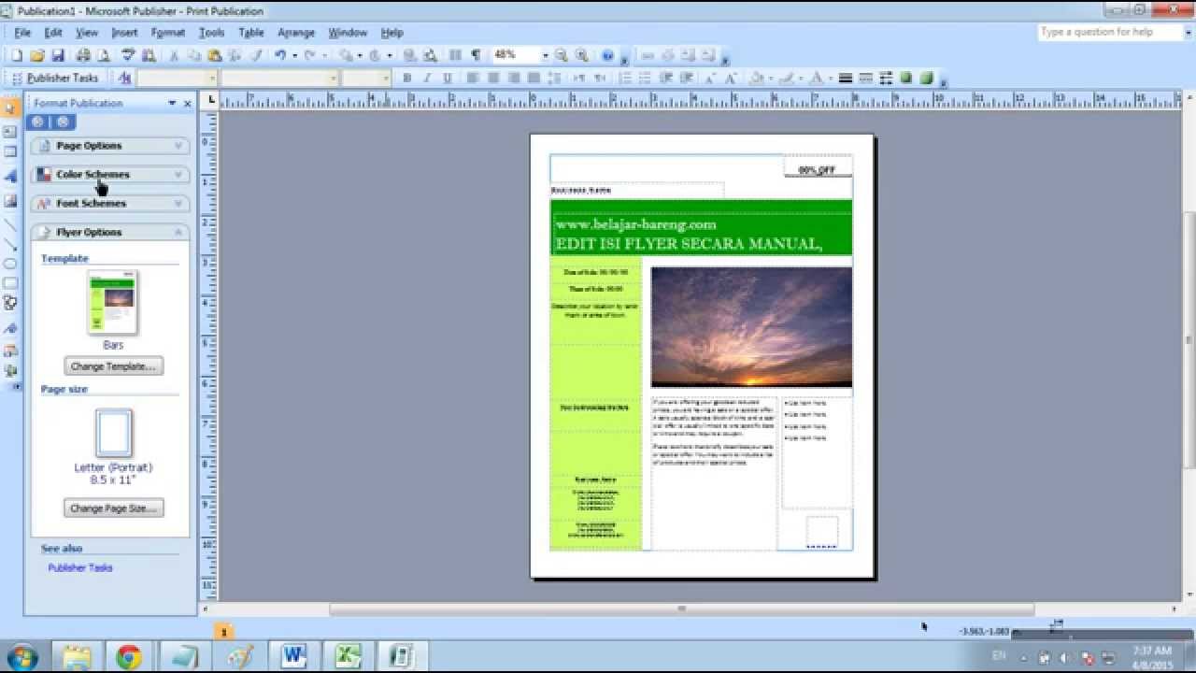This screenshot has height=673, width=1196.
Task: Click the Change Page Size button
Action: pyautogui.click(x=114, y=508)
